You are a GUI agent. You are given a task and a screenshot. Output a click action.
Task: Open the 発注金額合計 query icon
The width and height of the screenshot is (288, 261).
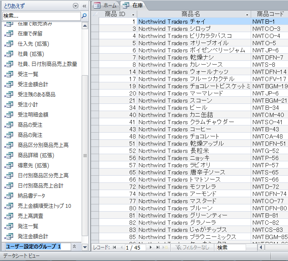pyautogui.click(x=9, y=237)
